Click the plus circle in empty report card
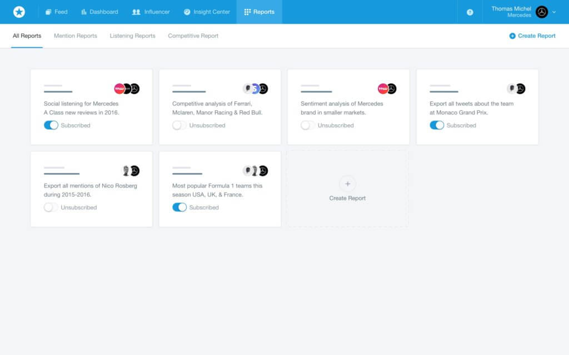 347,184
